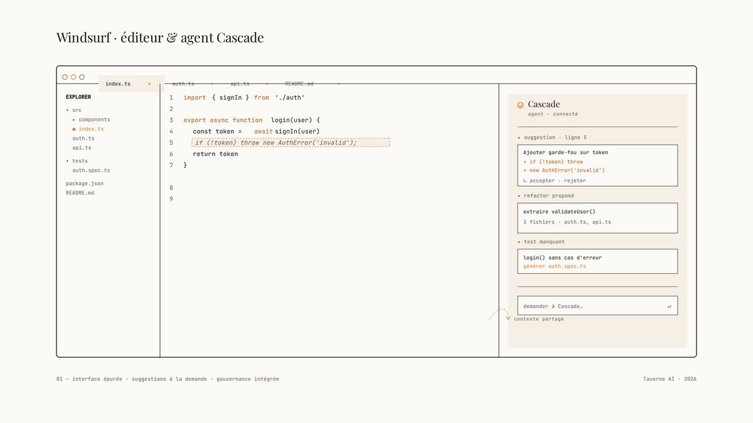Click the 'login() sans cas d'erreur' card title
Viewport: 753px width, 423px height.
(563, 258)
